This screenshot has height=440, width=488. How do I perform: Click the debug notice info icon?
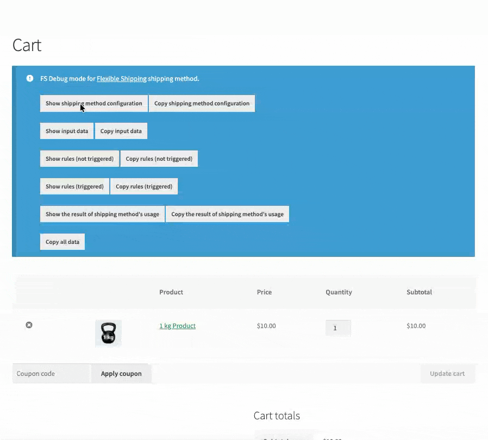[30, 78]
